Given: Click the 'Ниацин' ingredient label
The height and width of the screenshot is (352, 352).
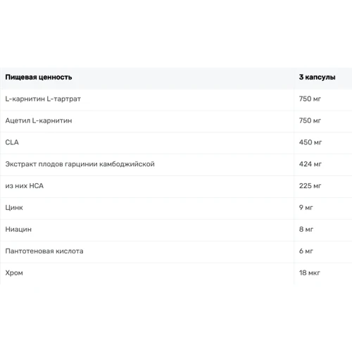Looking at the screenshot, I should [x=18, y=230].
